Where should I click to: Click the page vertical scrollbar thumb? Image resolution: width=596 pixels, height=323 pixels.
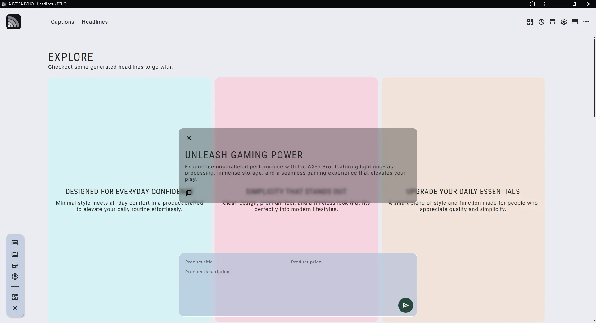594,78
